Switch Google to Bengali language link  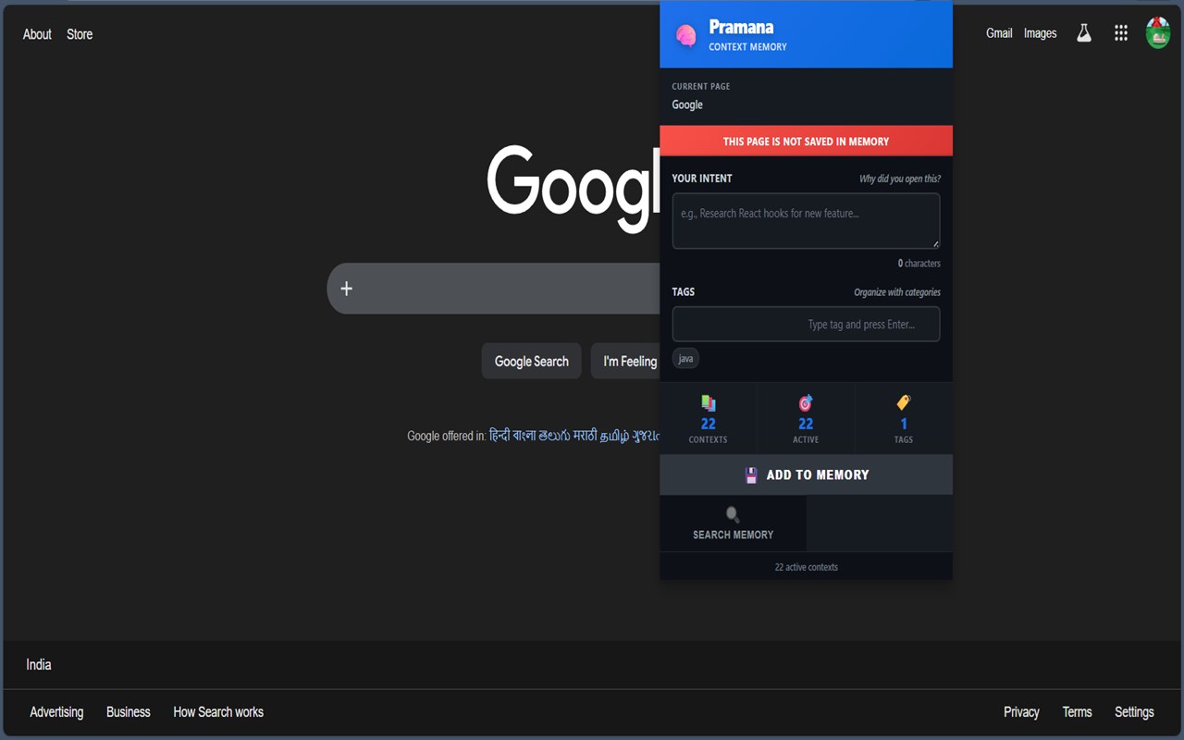coord(524,436)
